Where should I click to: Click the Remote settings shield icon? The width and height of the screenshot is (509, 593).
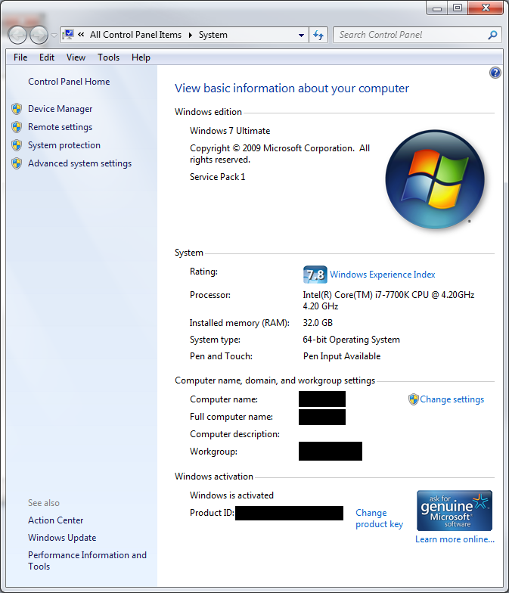coord(17,127)
